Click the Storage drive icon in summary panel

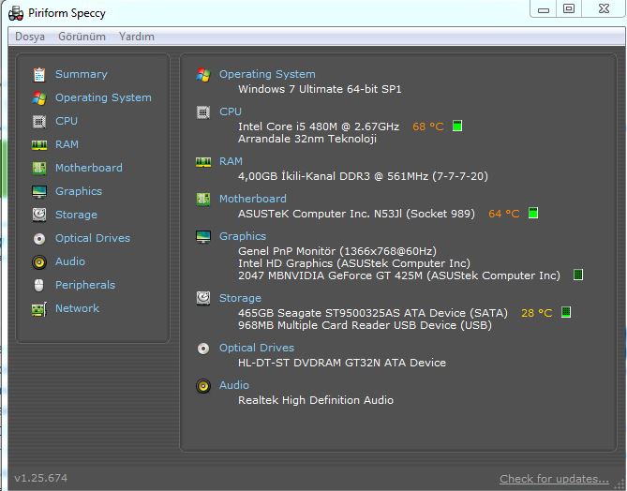203,298
